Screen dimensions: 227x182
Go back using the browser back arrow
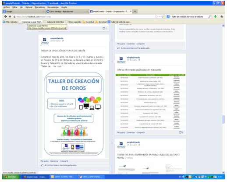coord(6,17)
